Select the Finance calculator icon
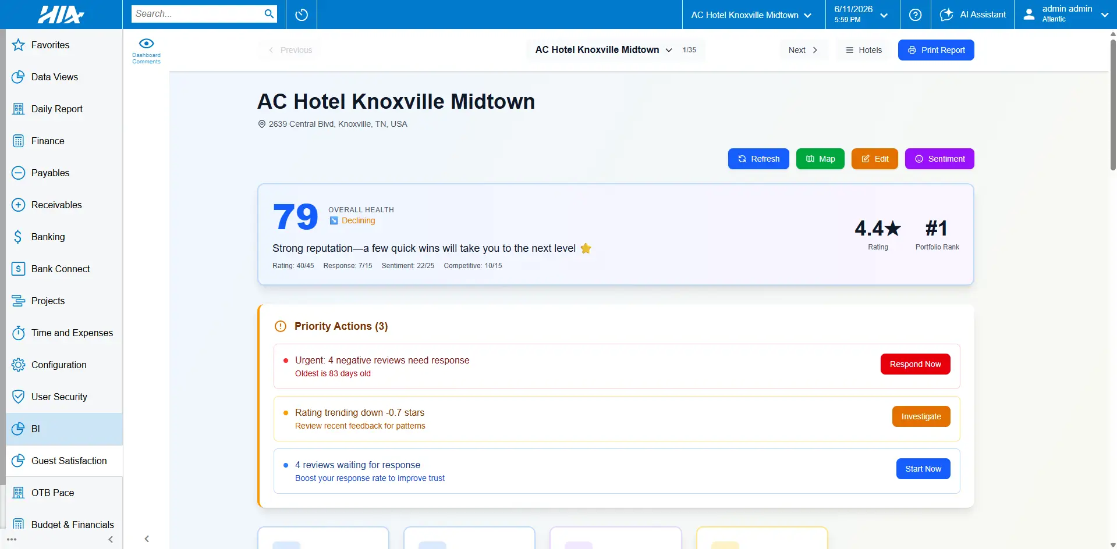1117x549 pixels. (19, 141)
